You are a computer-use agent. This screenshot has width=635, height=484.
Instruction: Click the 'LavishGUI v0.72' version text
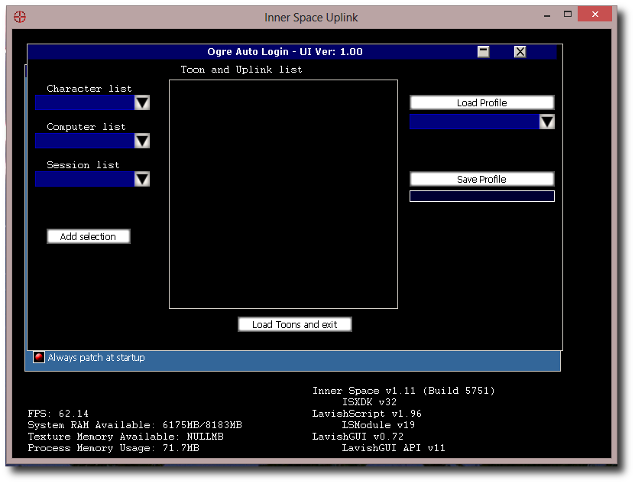click(358, 437)
